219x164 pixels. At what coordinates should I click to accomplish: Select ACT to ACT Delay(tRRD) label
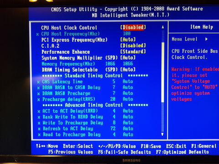[70, 111]
